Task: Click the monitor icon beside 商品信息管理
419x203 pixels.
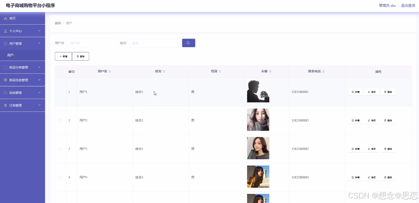Action: 5,80
